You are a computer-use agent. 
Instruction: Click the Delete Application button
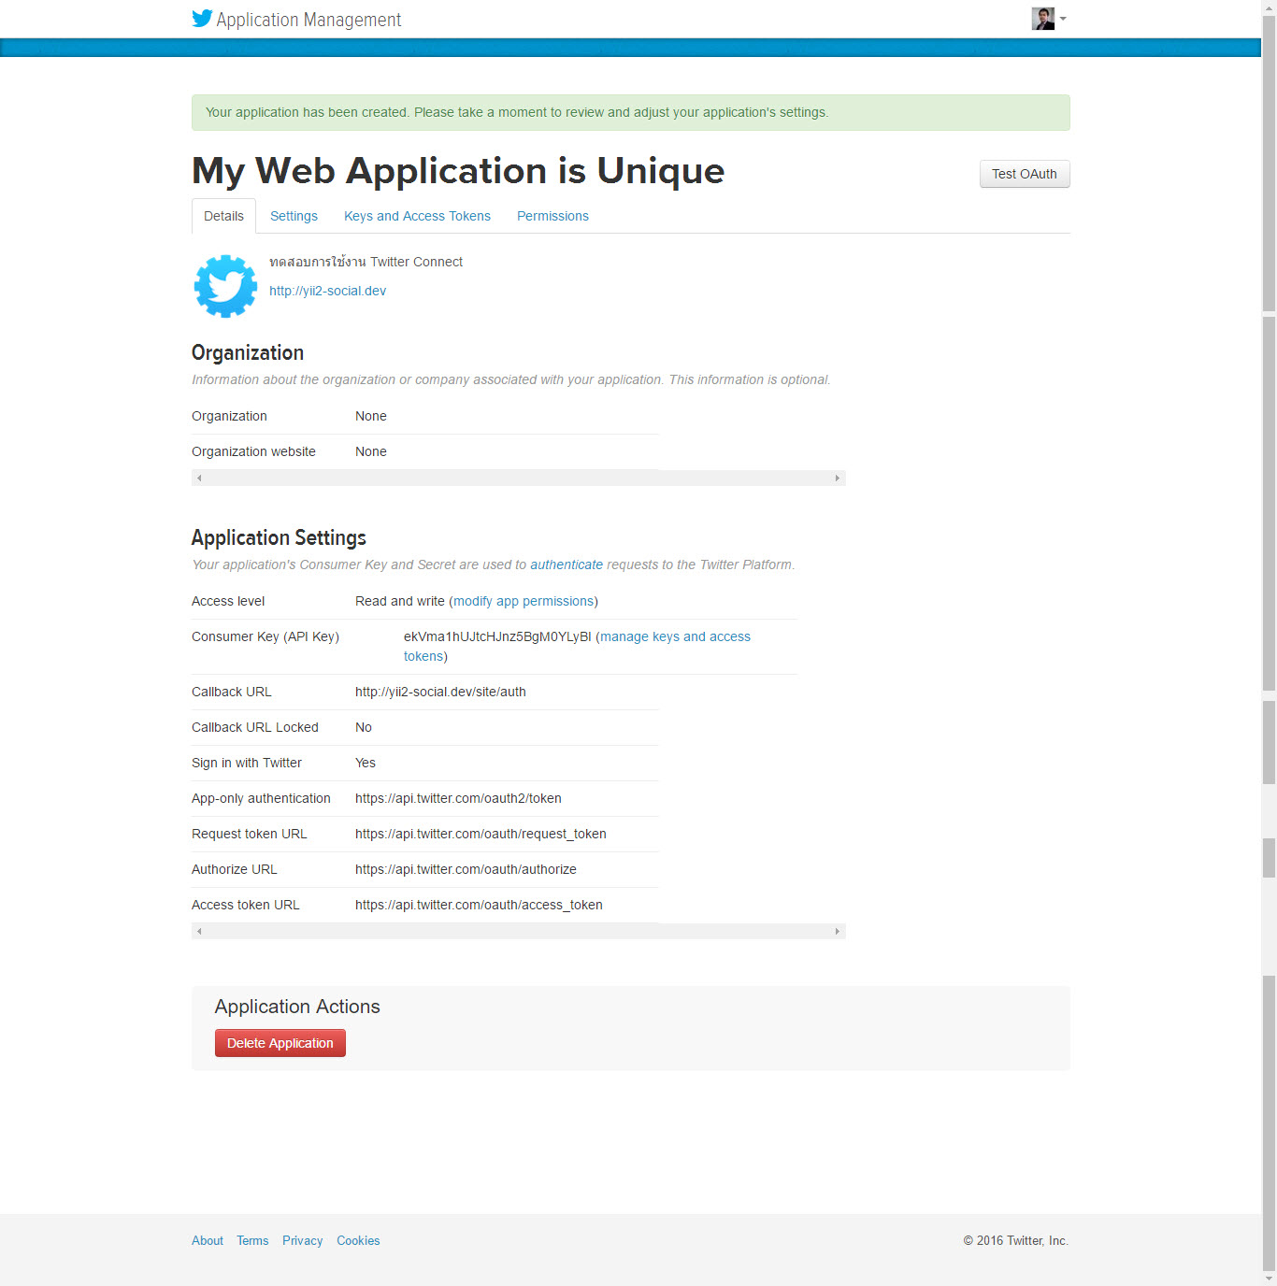pyautogui.click(x=280, y=1043)
